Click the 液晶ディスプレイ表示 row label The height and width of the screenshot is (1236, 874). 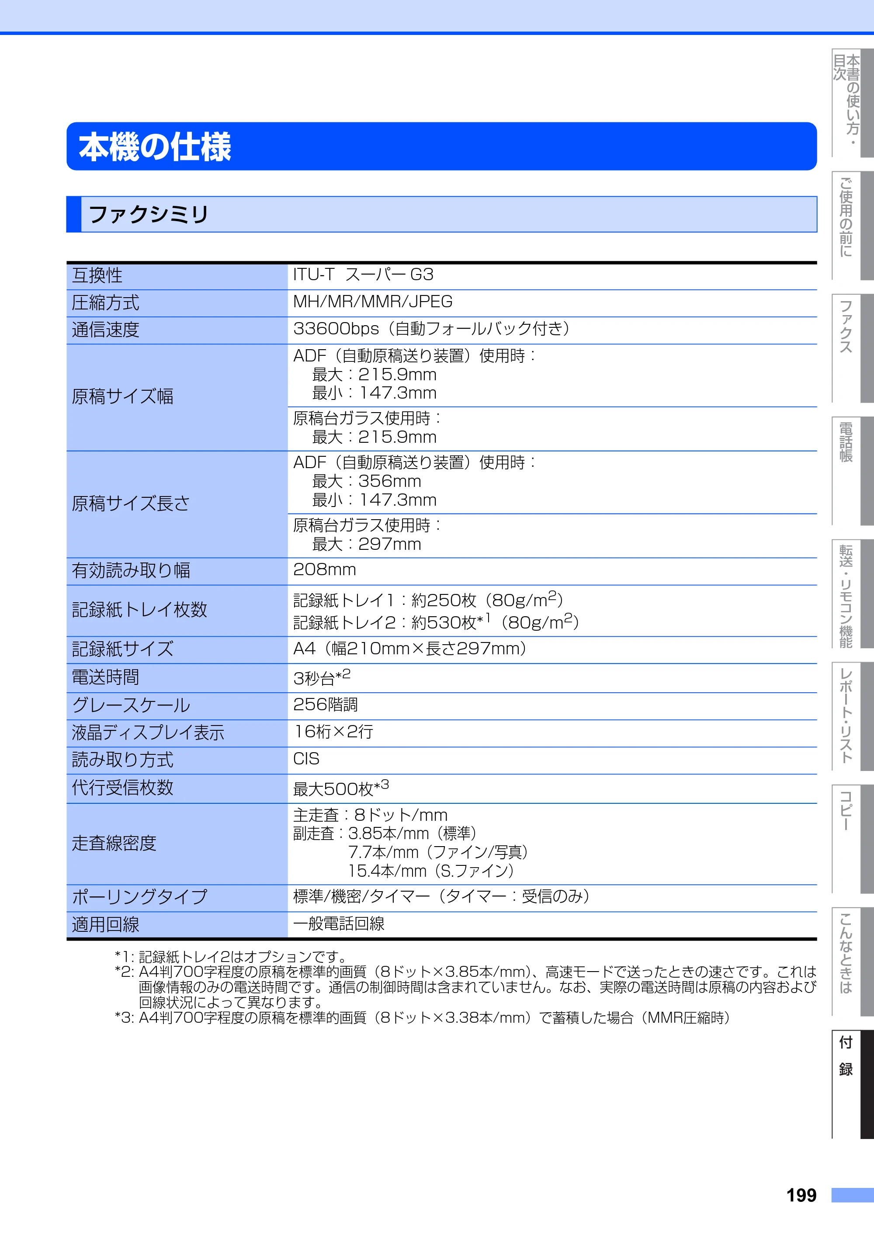pos(148,733)
